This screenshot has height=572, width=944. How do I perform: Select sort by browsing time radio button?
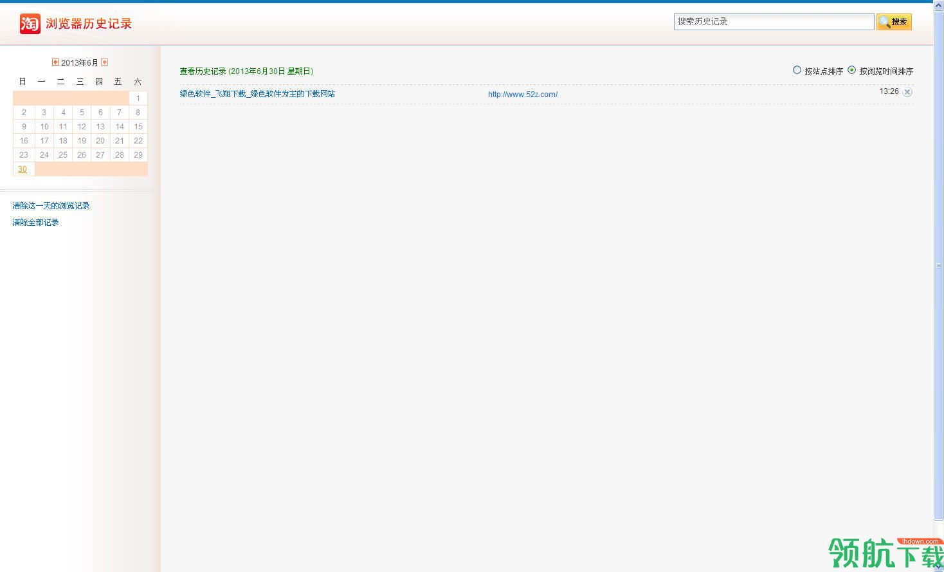[x=851, y=70]
